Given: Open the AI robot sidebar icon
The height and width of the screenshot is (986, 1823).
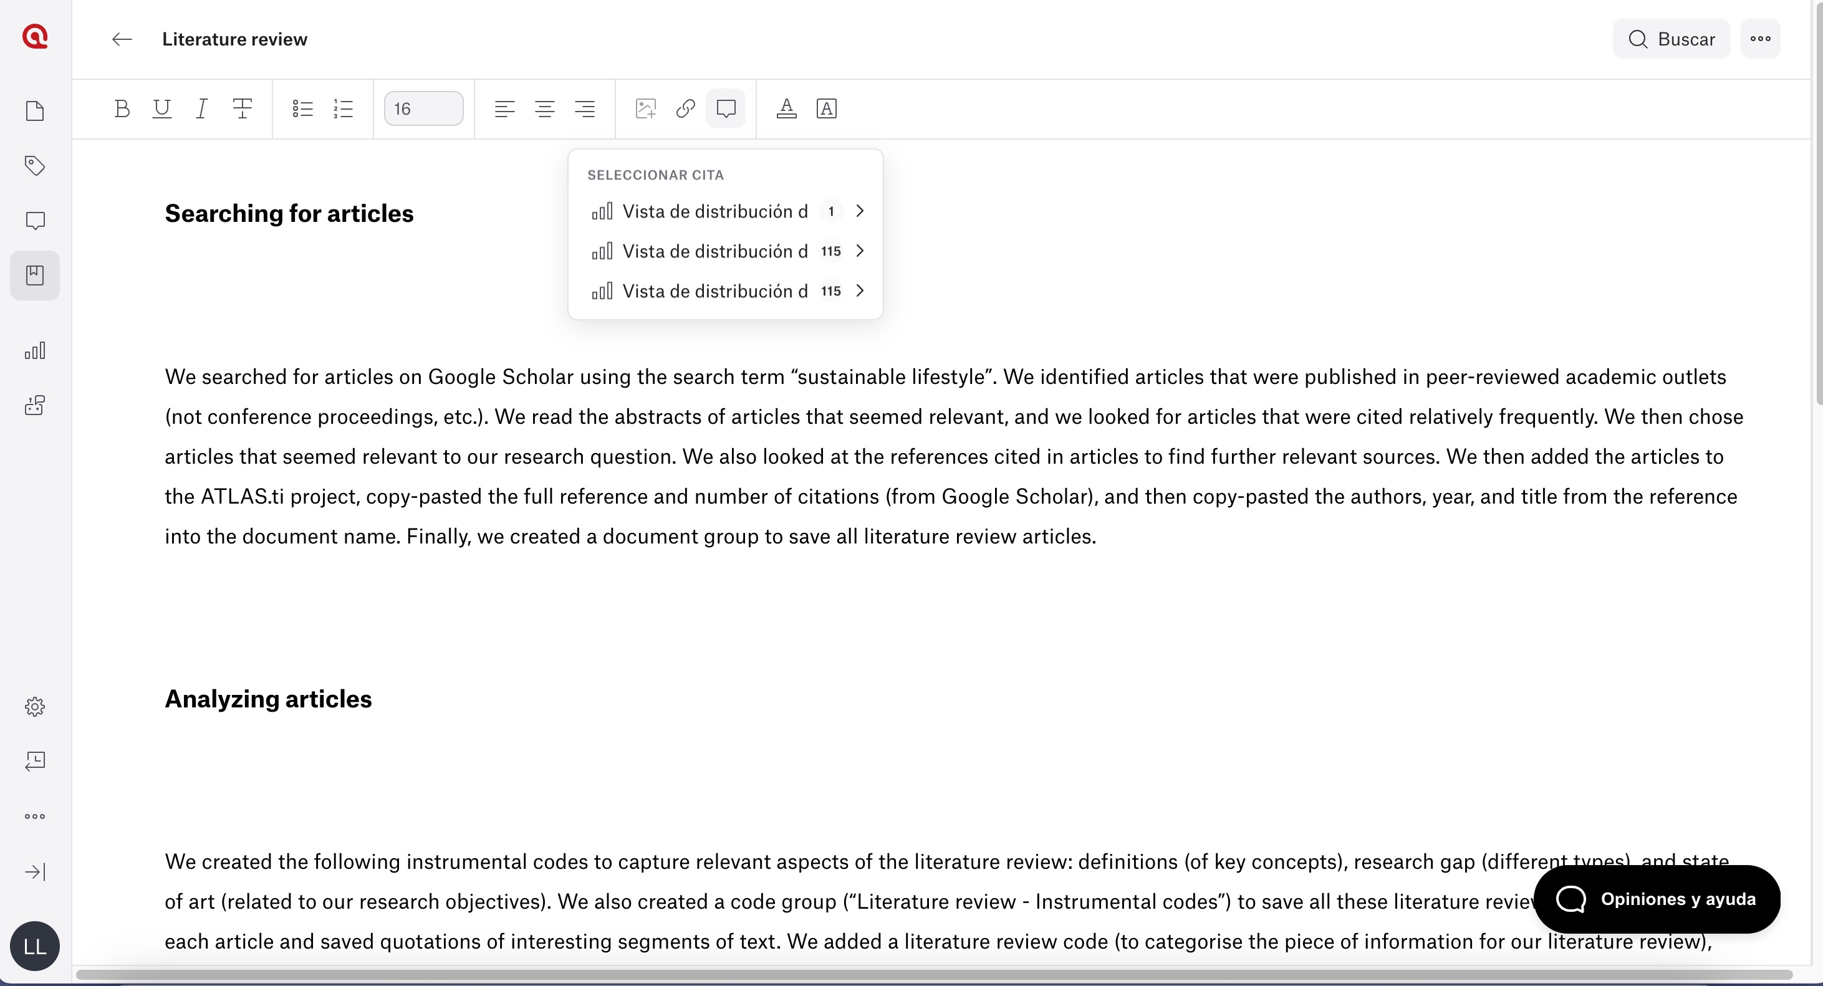Looking at the screenshot, I should point(35,405).
